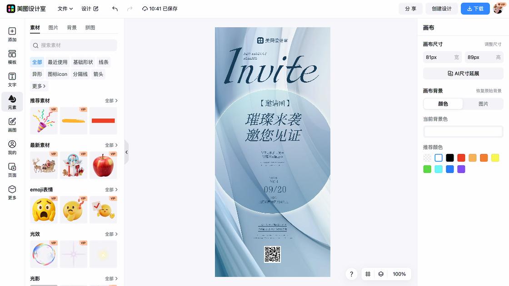The height and width of the screenshot is (286, 509).
Task: Click the 创建设计 button
Action: tap(441, 9)
